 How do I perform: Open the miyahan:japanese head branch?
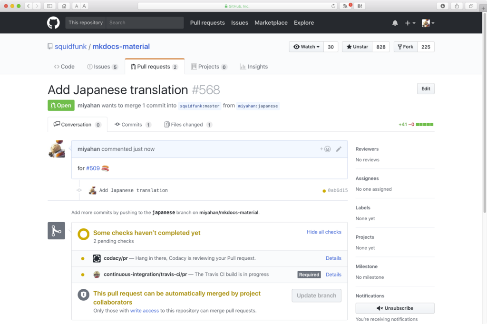click(258, 106)
